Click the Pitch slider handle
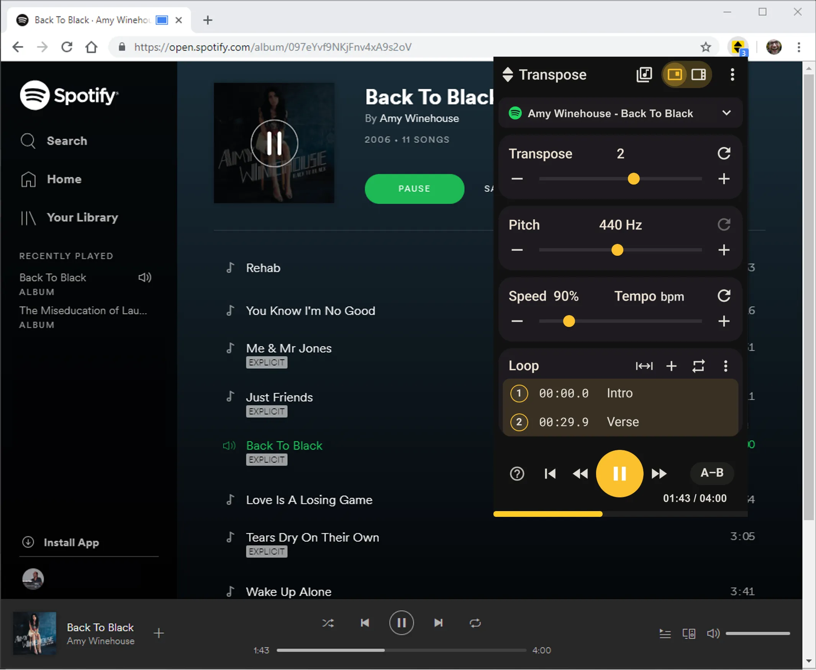 coord(617,250)
